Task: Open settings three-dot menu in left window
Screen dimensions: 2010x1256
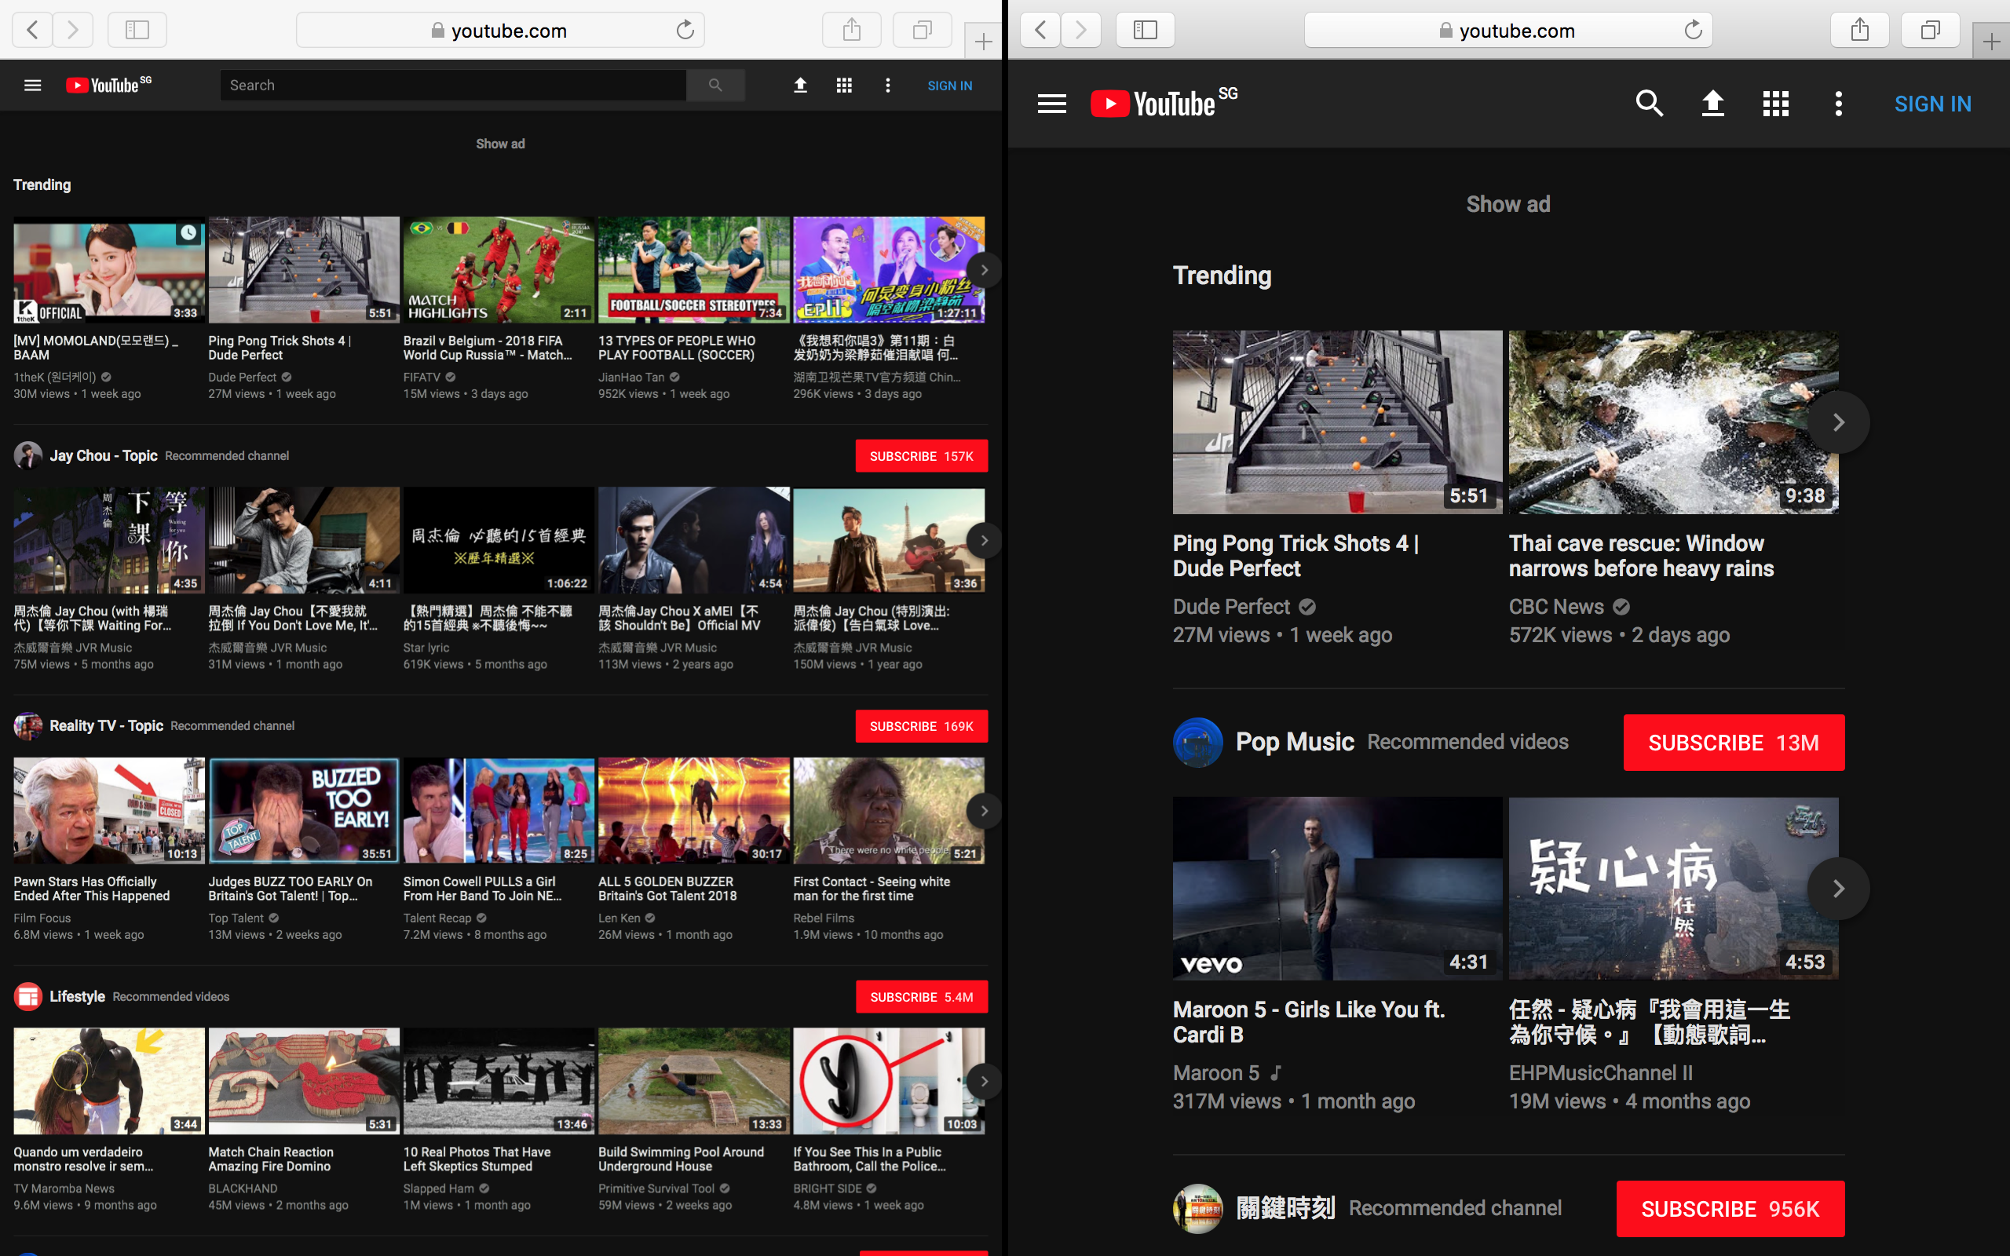Action: click(x=888, y=86)
